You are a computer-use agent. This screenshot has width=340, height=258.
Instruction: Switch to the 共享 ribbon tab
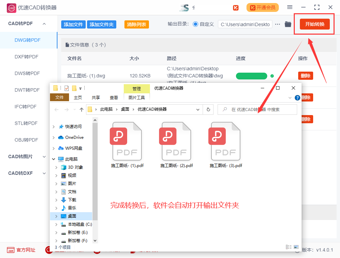(96, 98)
